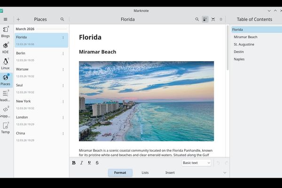Image resolution: width=282 pixels, height=188 pixels.
Task: Jump to St. Augustine in contents
Action: pos(257,44)
